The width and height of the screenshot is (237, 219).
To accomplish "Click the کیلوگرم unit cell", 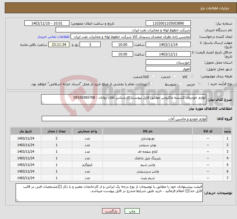I will click(x=87, y=165).
